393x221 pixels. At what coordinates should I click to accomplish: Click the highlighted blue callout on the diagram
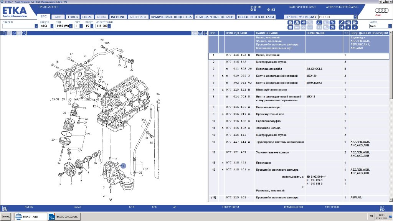pos(123,165)
